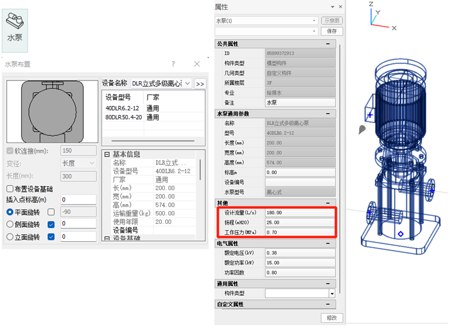
Task: Click the 使用年限 value 20.00
Action: click(163, 222)
